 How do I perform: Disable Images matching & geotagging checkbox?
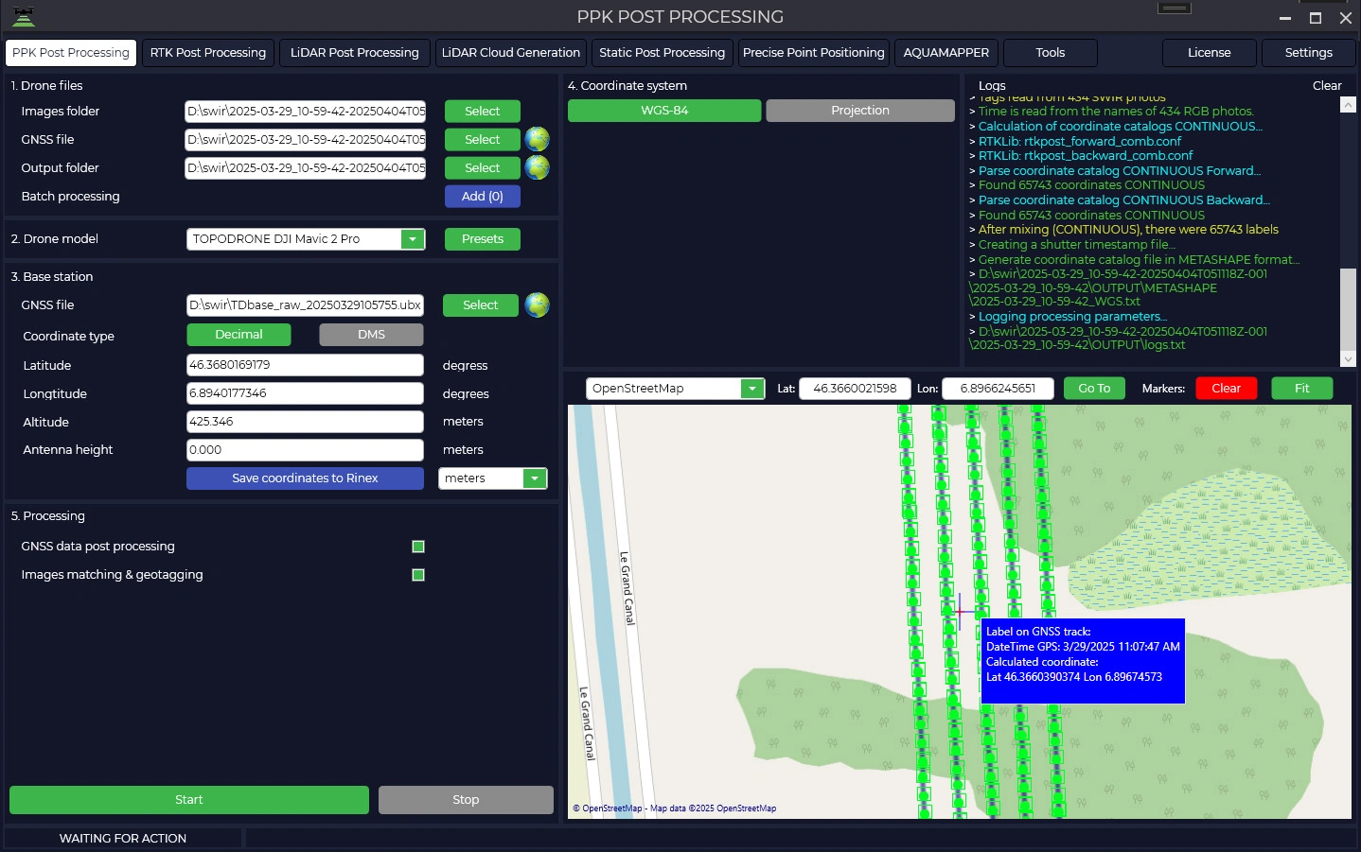pyautogui.click(x=418, y=575)
